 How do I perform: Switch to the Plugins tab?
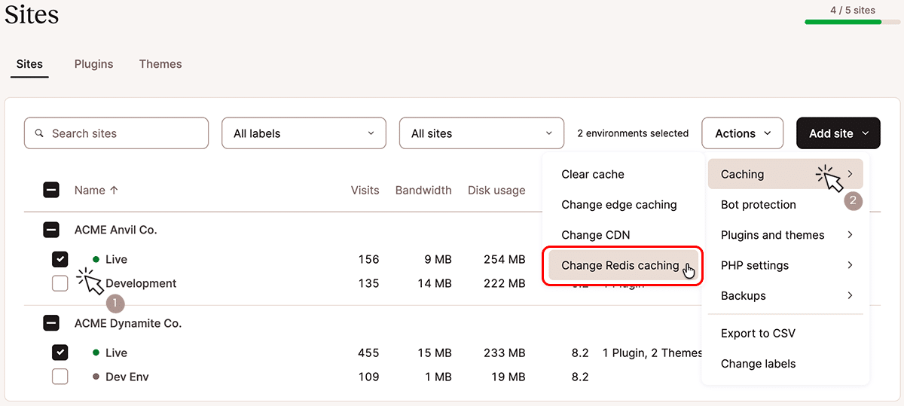pyautogui.click(x=93, y=64)
